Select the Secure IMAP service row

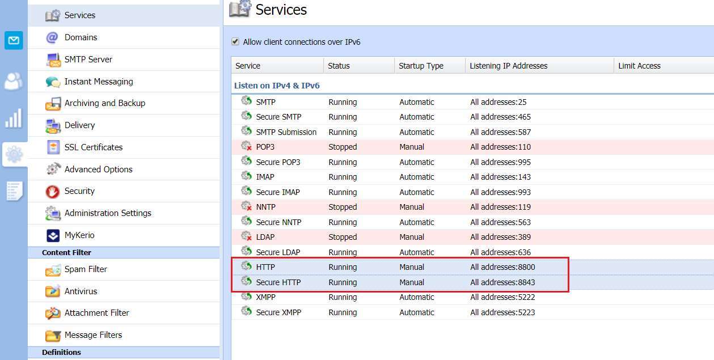click(472, 192)
